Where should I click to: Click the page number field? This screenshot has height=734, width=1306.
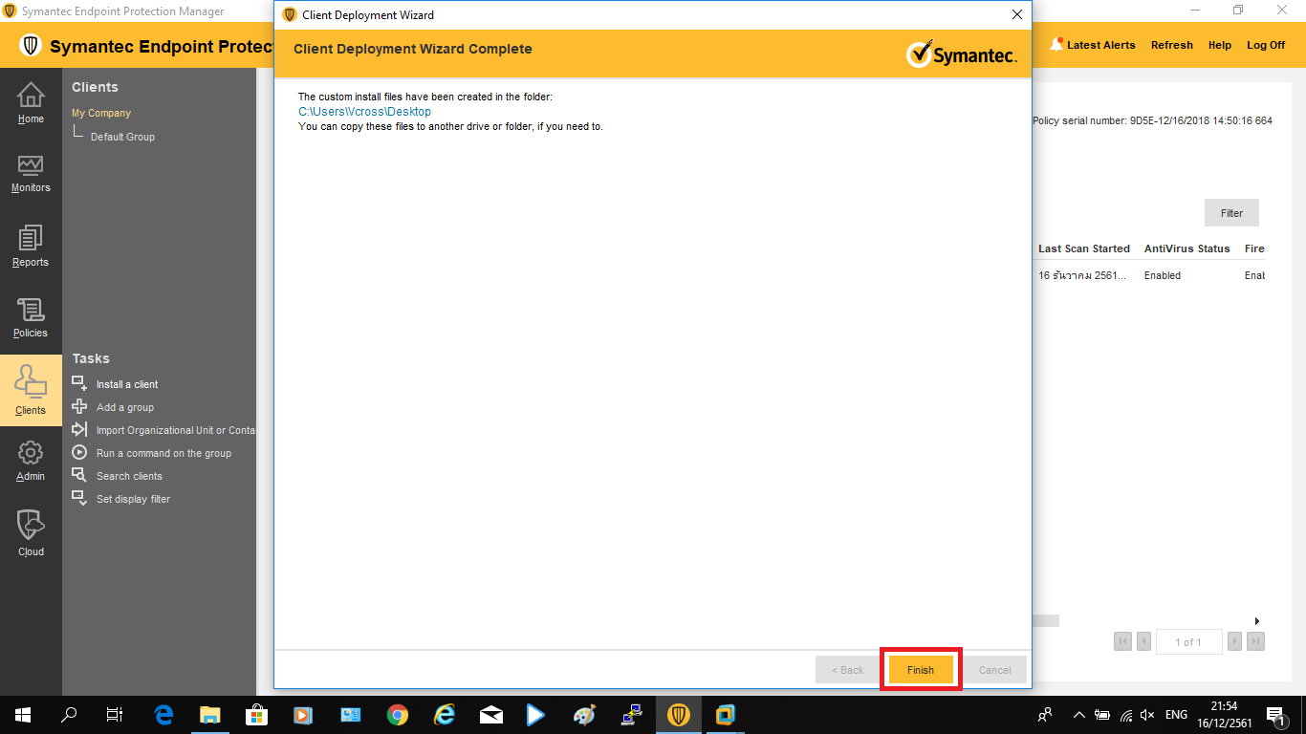[1187, 642]
